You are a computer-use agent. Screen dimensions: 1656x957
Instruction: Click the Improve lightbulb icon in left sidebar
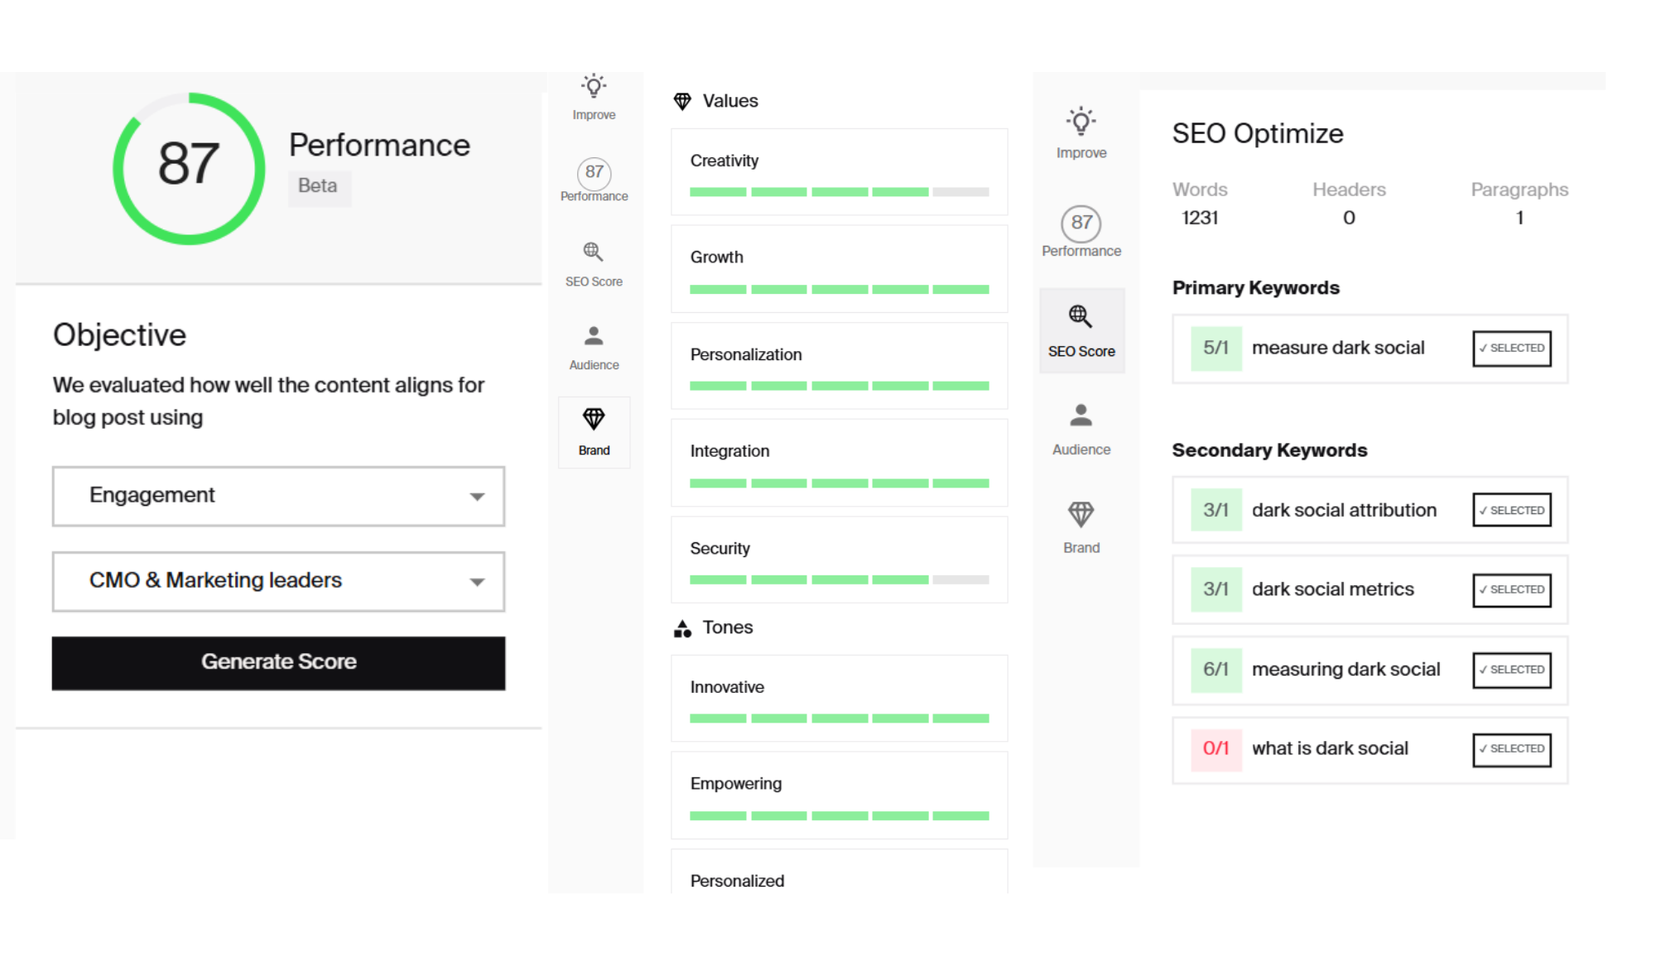594,87
